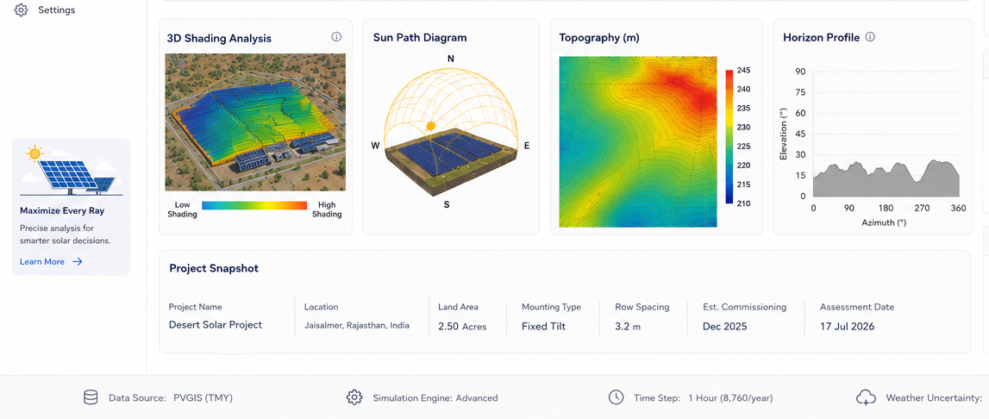Click 'Est. Commissioning' field label
Image resolution: width=989 pixels, height=419 pixels.
click(x=744, y=307)
